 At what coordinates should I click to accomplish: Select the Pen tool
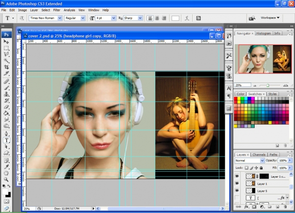pos(6,133)
